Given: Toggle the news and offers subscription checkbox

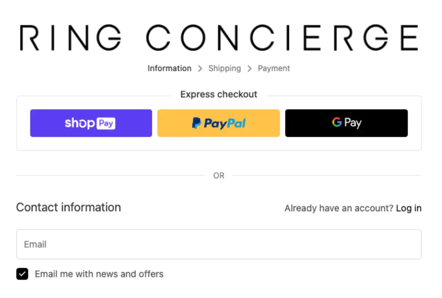Looking at the screenshot, I should coord(22,274).
